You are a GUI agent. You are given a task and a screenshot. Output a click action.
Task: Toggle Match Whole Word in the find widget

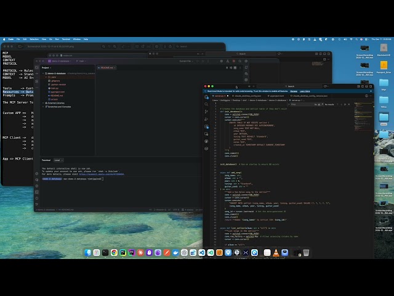pos(319,104)
